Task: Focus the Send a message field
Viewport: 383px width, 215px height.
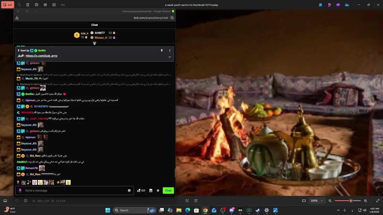Action: point(75,191)
